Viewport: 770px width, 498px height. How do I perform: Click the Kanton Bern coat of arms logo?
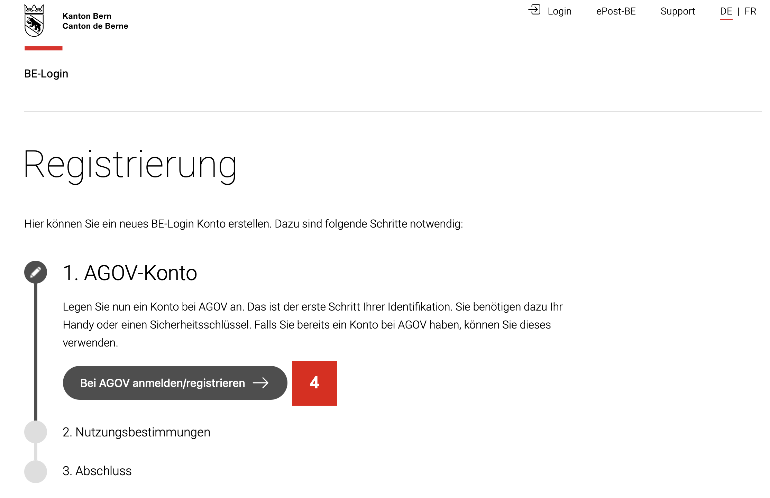coord(34,20)
